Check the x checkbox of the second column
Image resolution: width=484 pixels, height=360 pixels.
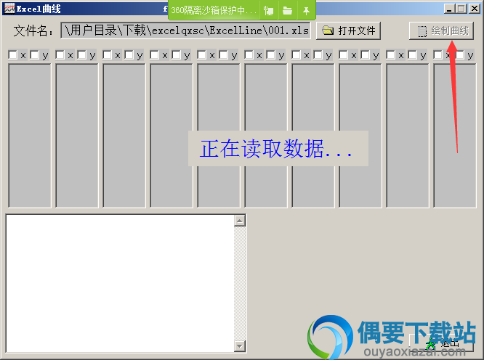point(60,55)
